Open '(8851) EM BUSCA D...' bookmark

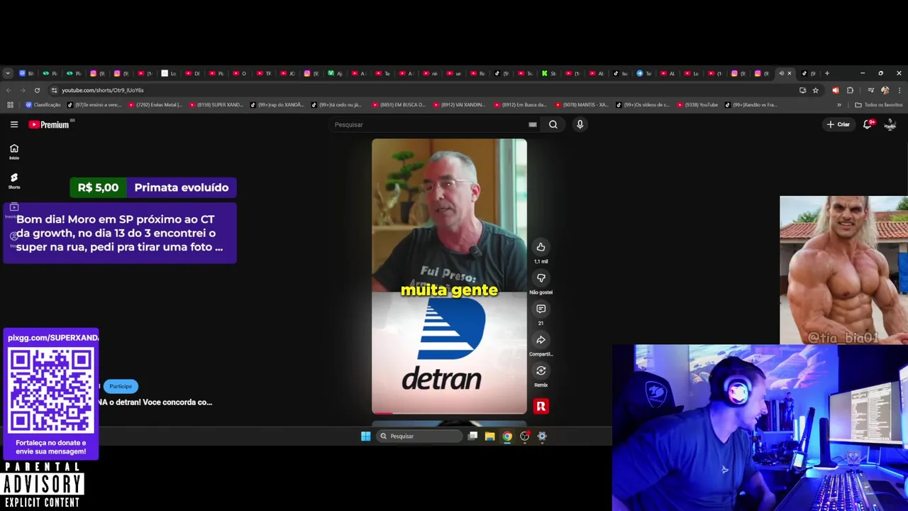point(399,105)
